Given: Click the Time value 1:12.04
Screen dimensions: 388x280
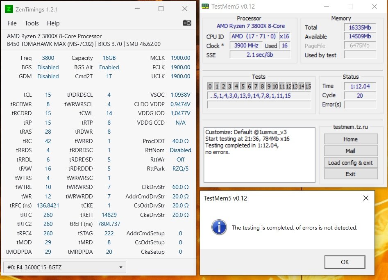Looking at the screenshot, I should click(x=360, y=87).
